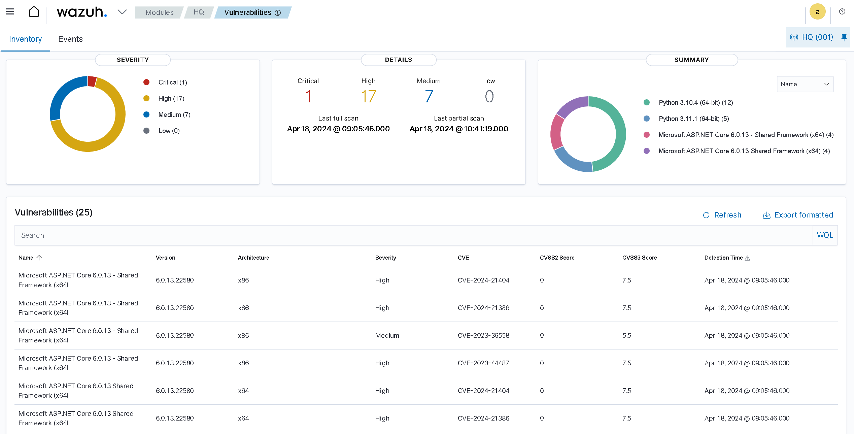Image resolution: width=854 pixels, height=434 pixels.
Task: Click the export download icon
Action: [766, 215]
